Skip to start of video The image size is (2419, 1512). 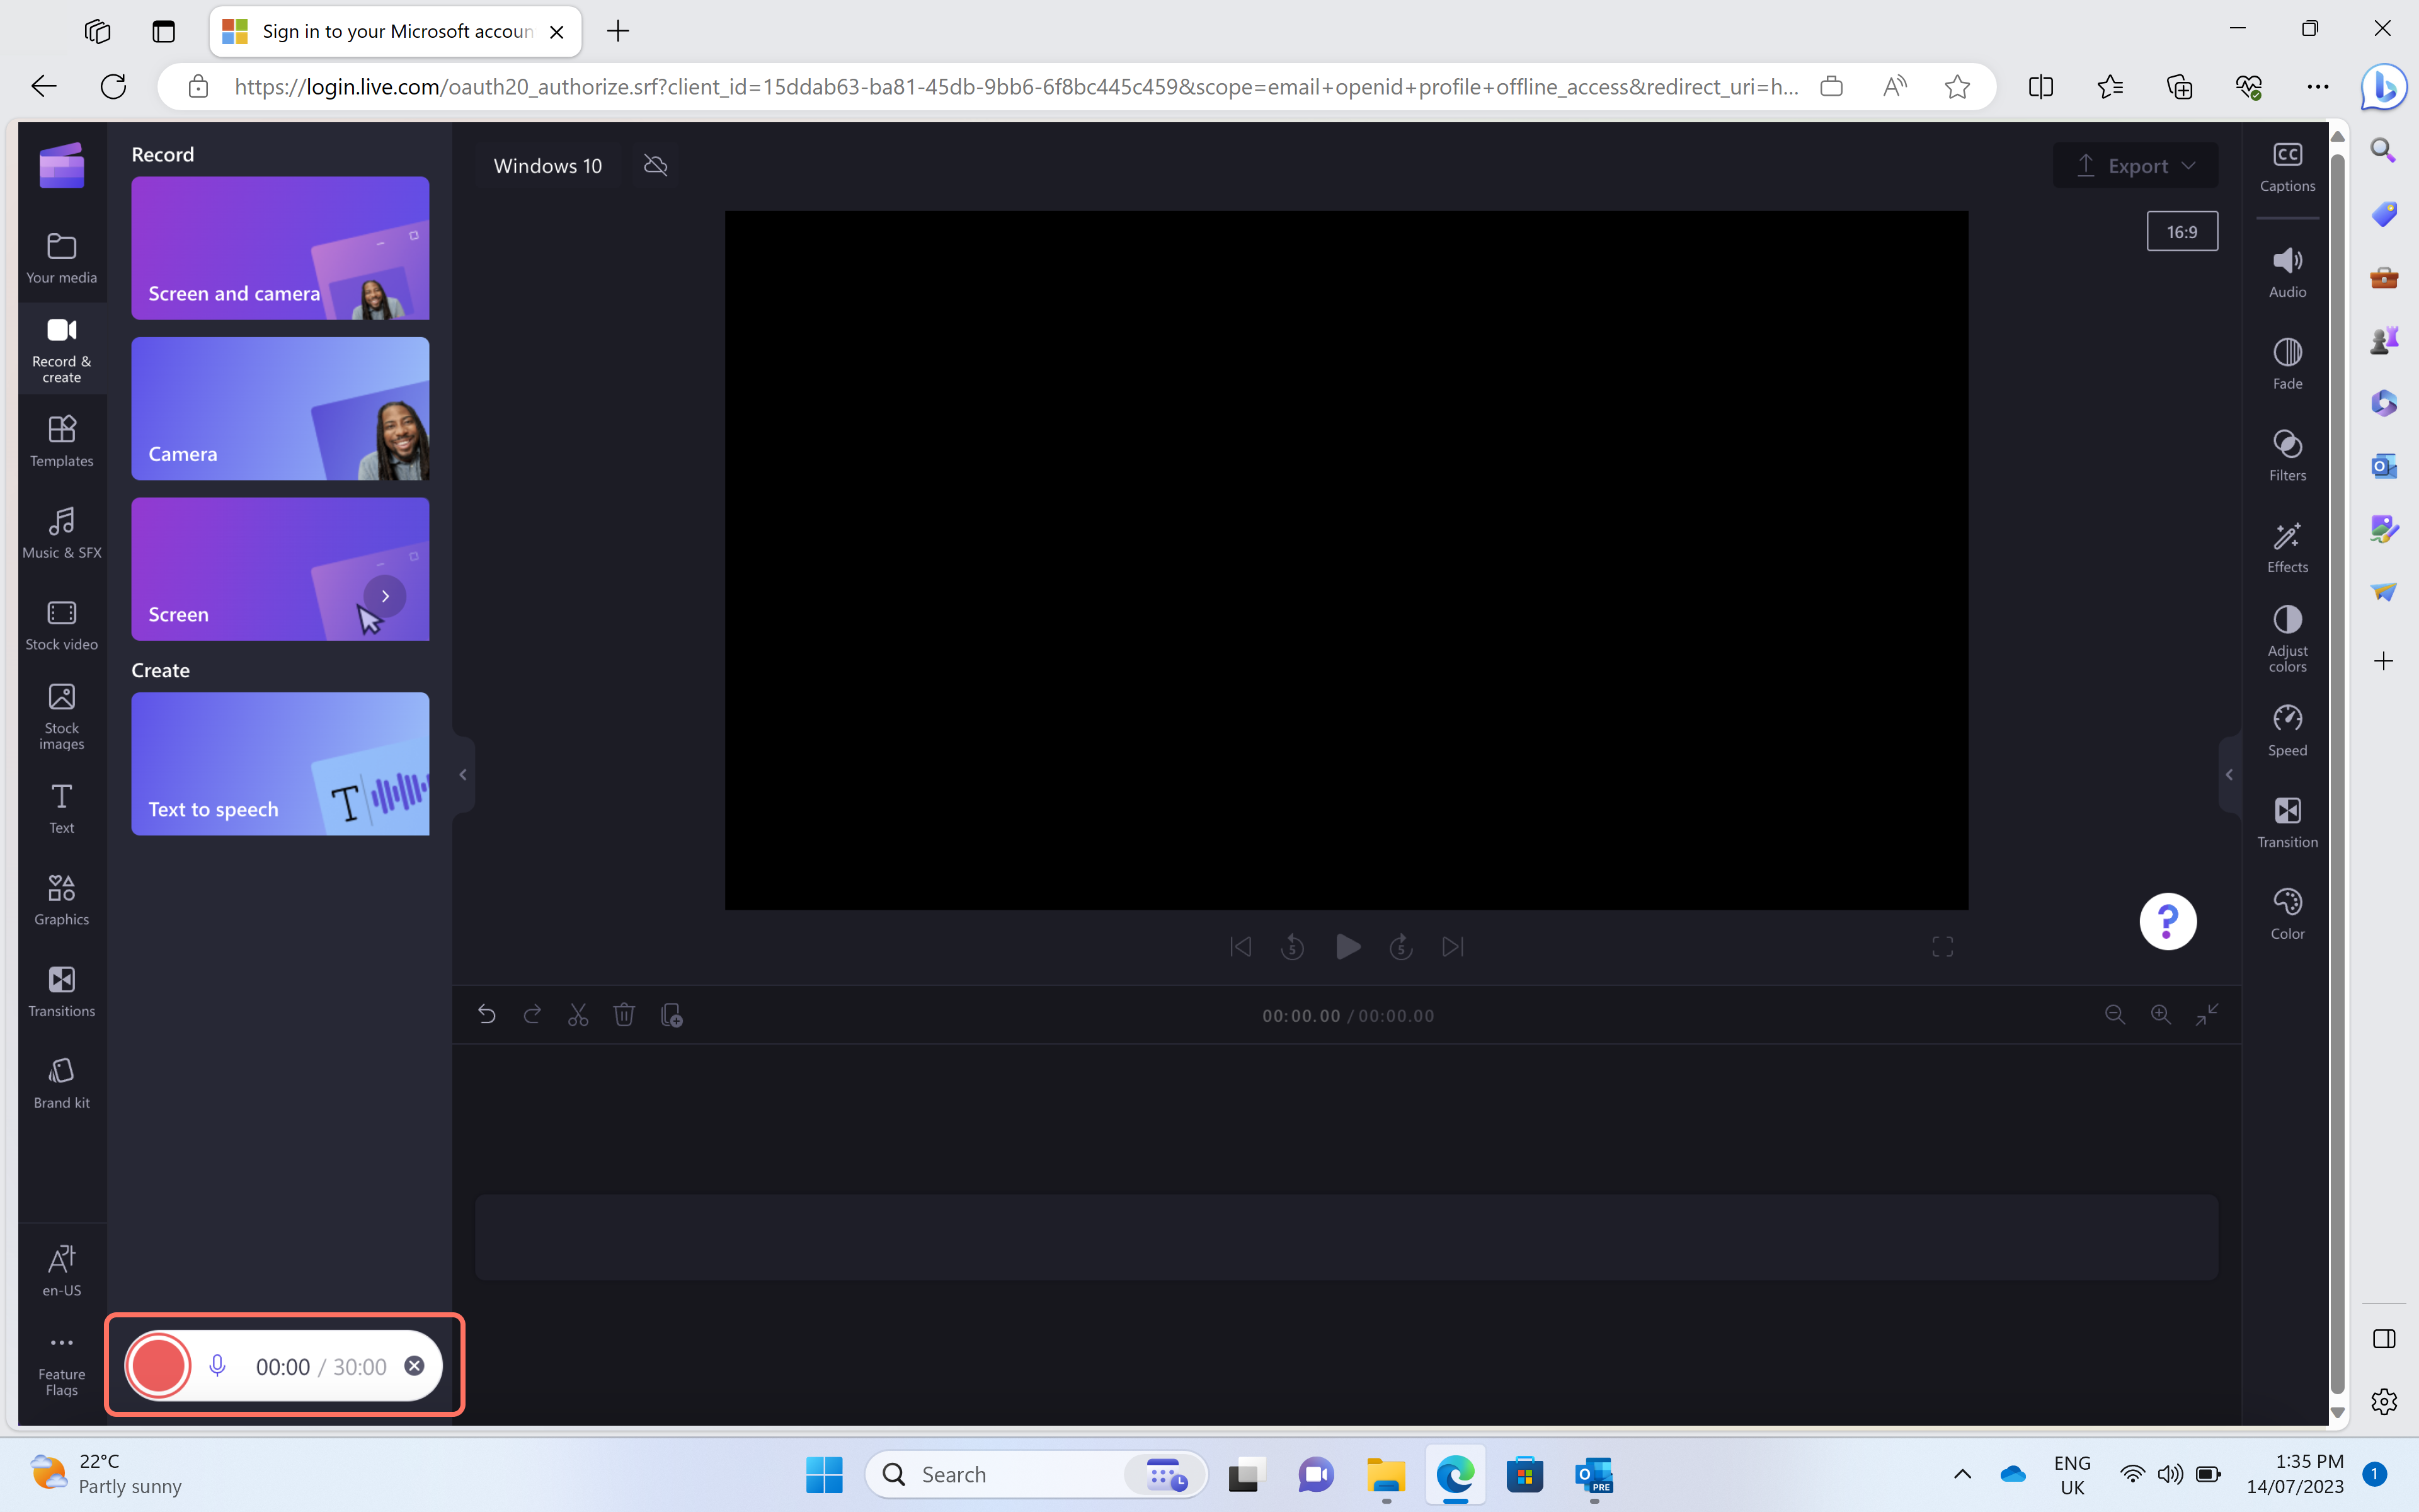(x=1240, y=946)
